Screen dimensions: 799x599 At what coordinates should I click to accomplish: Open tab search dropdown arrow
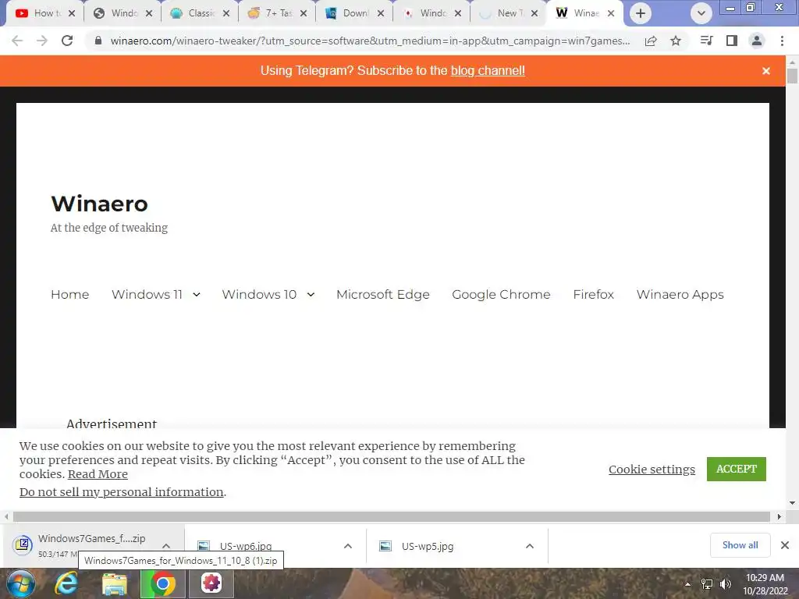pyautogui.click(x=701, y=13)
